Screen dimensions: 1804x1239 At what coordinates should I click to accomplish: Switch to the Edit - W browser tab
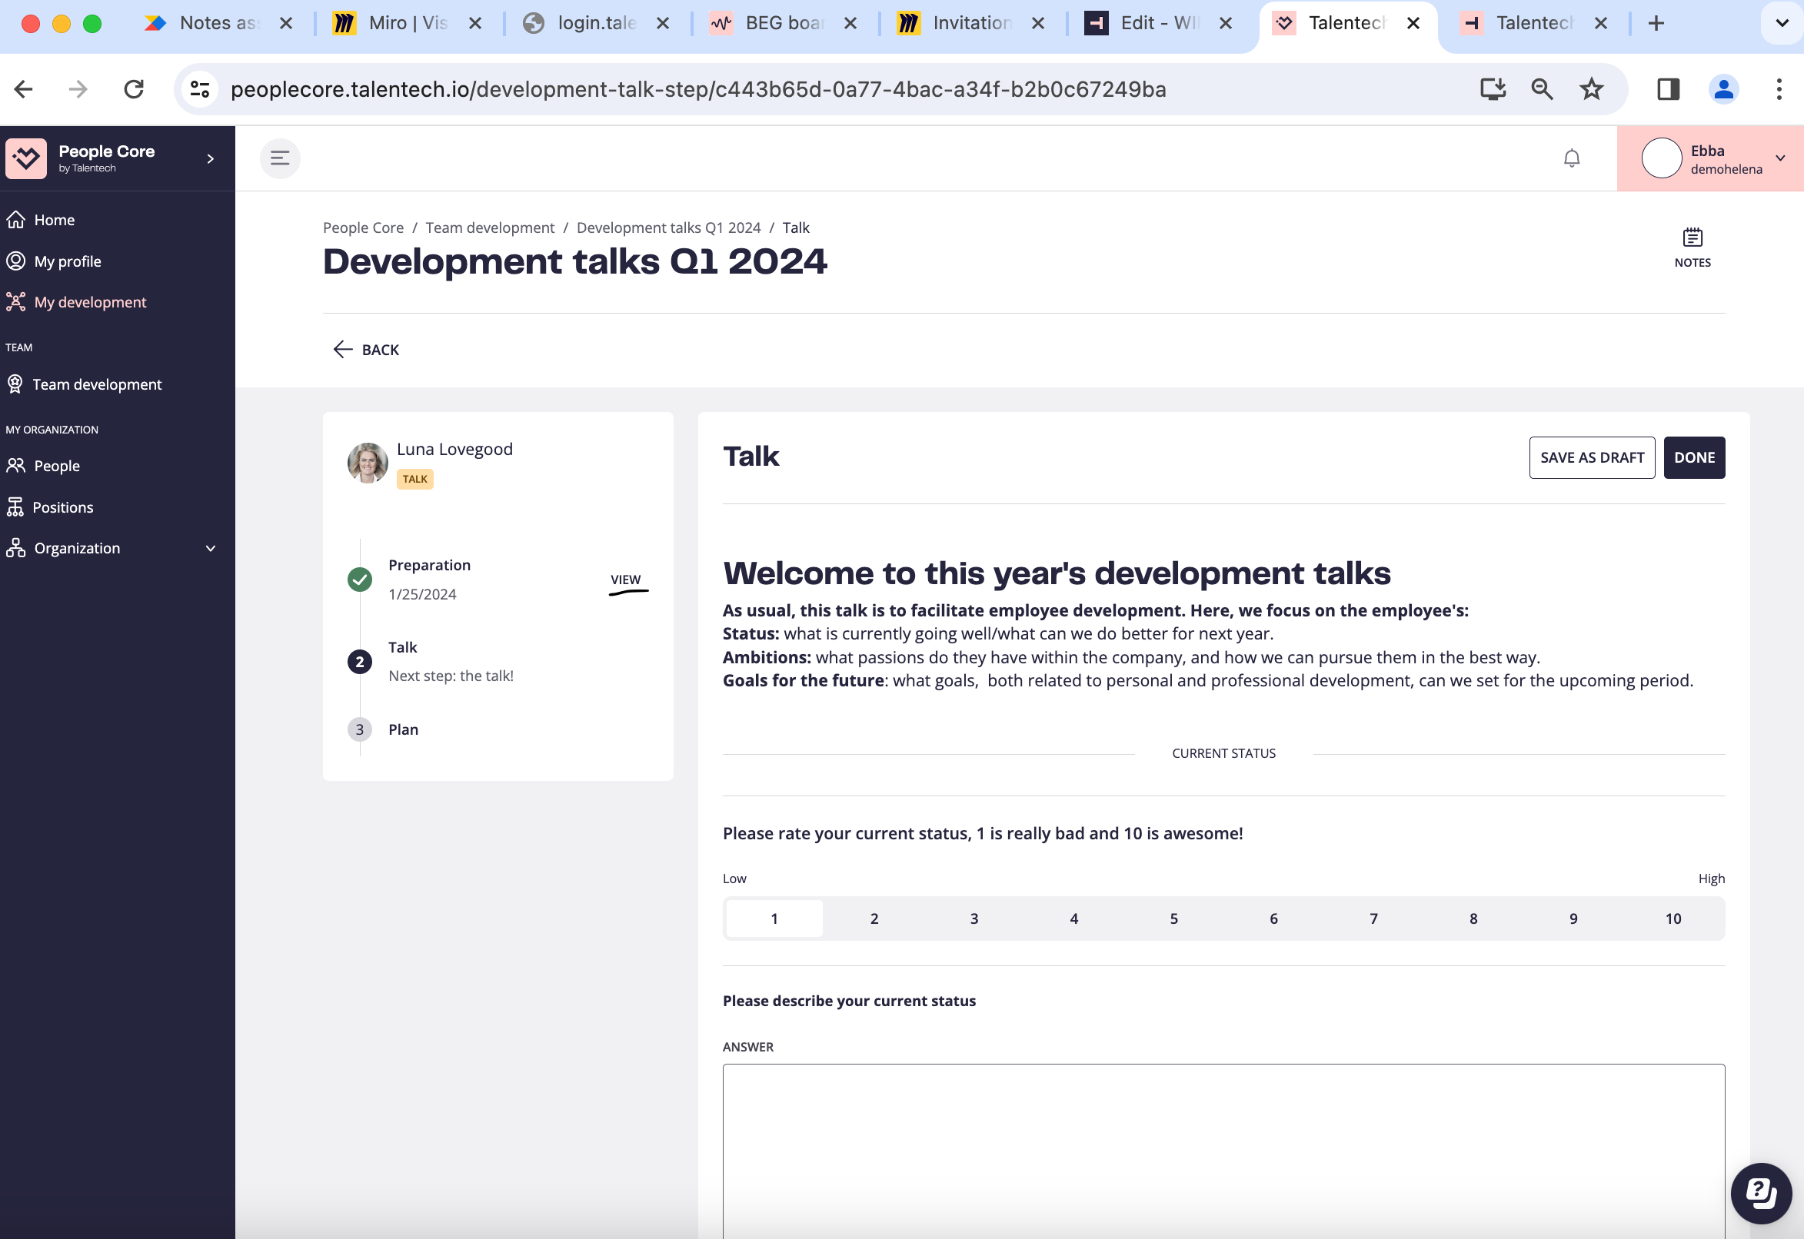(x=1160, y=23)
